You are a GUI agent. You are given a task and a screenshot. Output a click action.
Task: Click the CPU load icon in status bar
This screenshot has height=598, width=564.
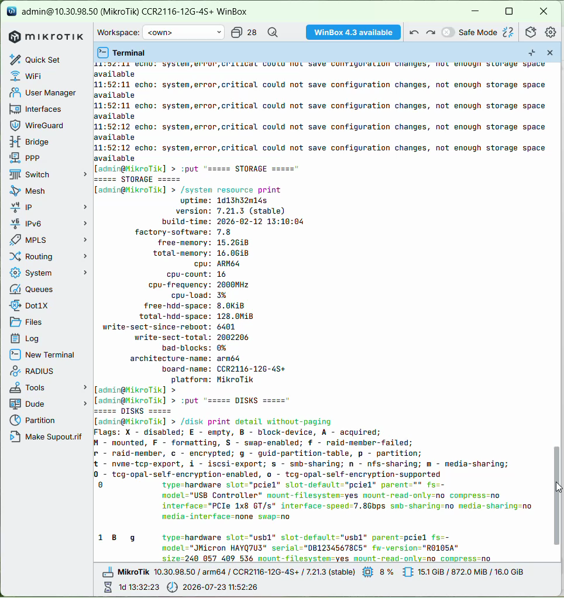[x=367, y=572]
